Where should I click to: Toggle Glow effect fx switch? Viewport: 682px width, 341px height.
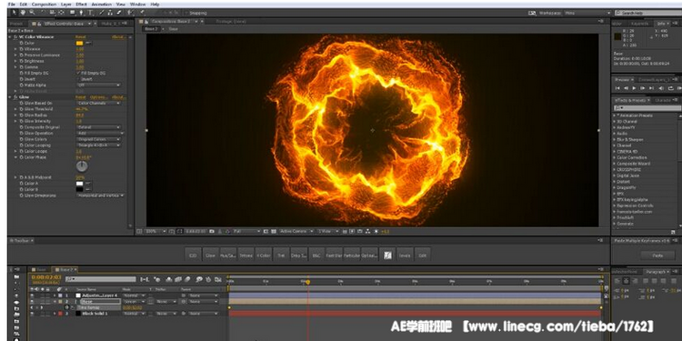pyautogui.click(x=15, y=97)
